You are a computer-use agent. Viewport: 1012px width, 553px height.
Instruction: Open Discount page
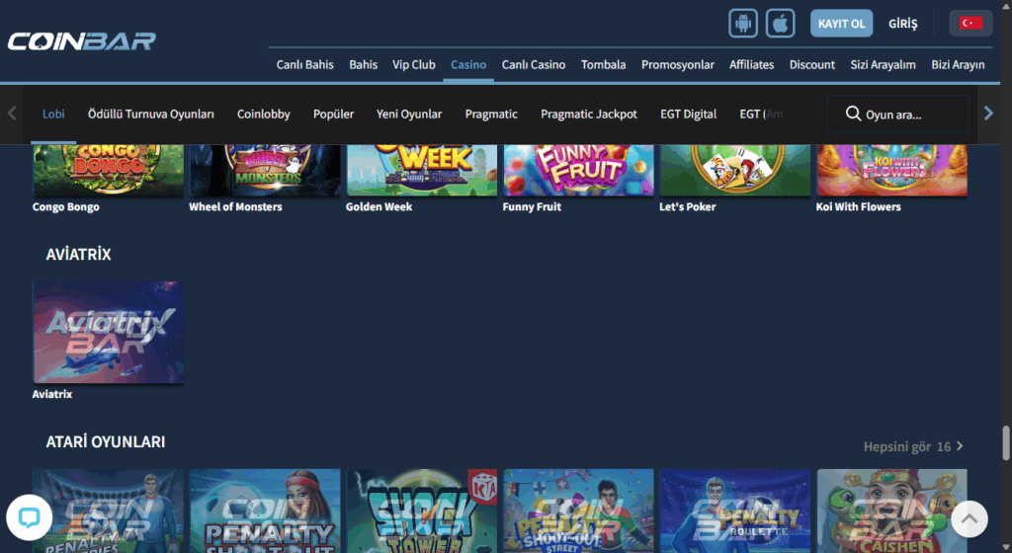[x=812, y=64]
